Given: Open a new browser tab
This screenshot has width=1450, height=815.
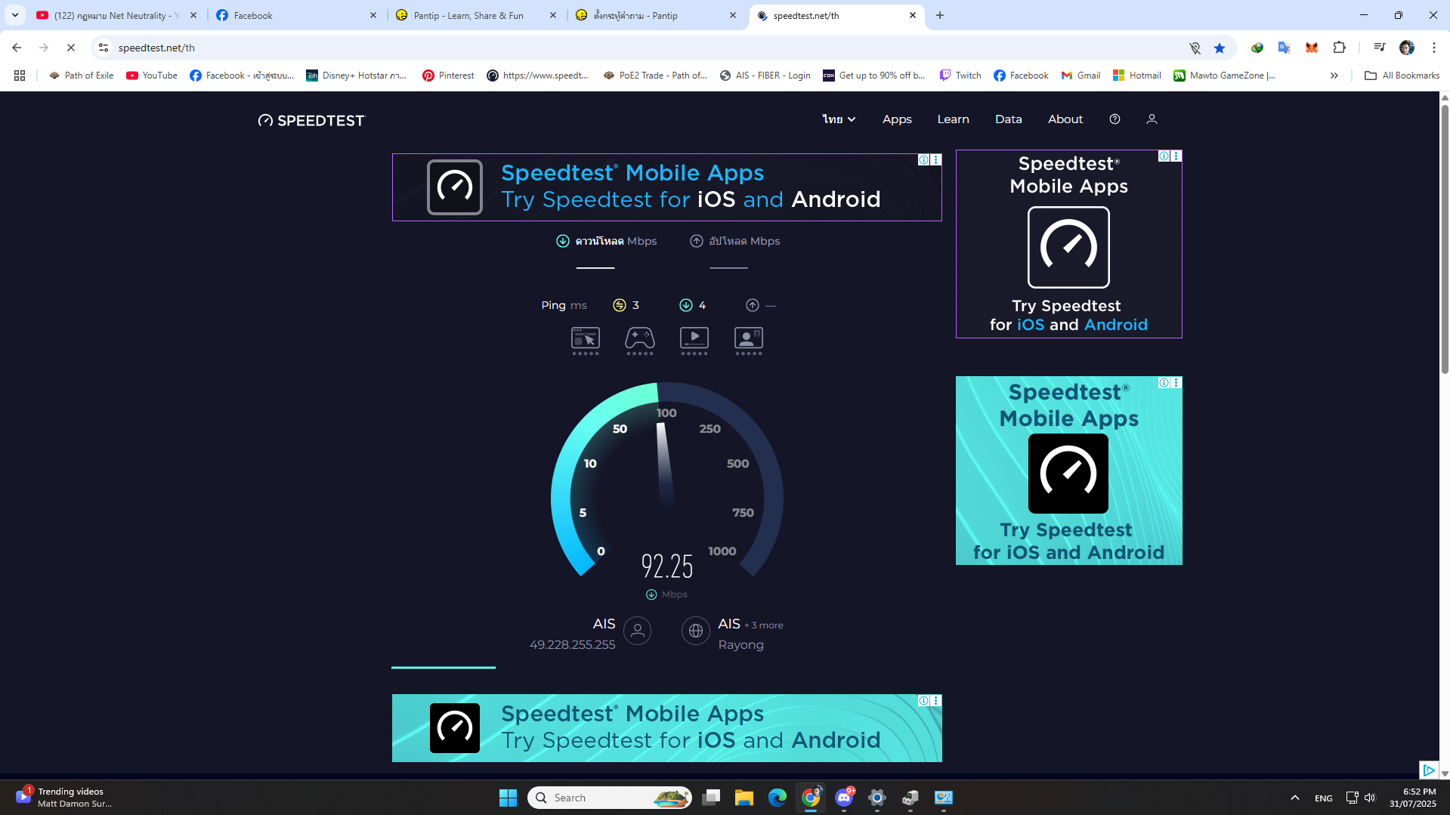Looking at the screenshot, I should point(940,15).
